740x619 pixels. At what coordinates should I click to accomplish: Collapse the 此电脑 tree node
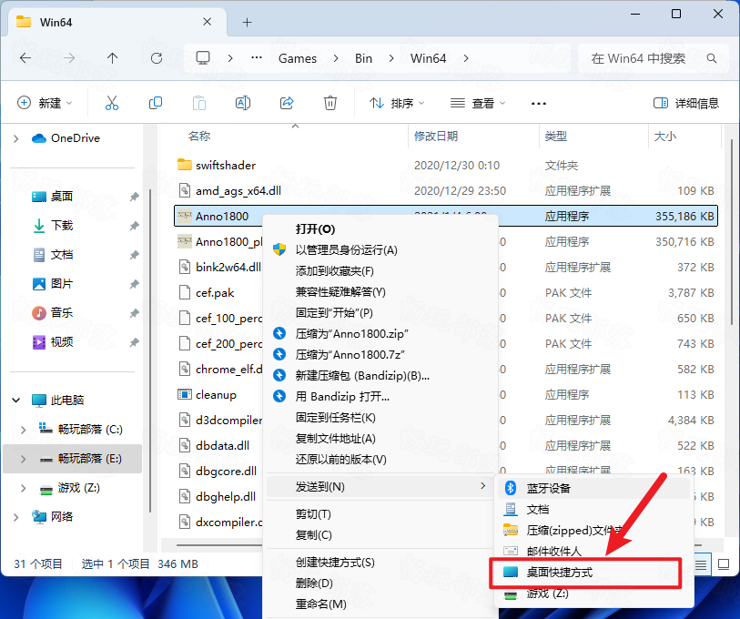[x=16, y=401]
